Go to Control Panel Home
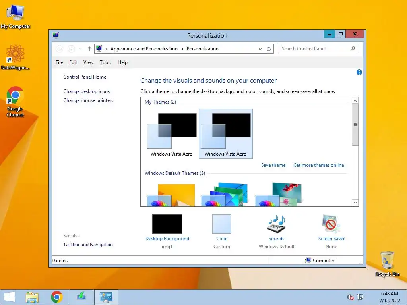Image resolution: width=407 pixels, height=305 pixels. pyautogui.click(x=85, y=77)
